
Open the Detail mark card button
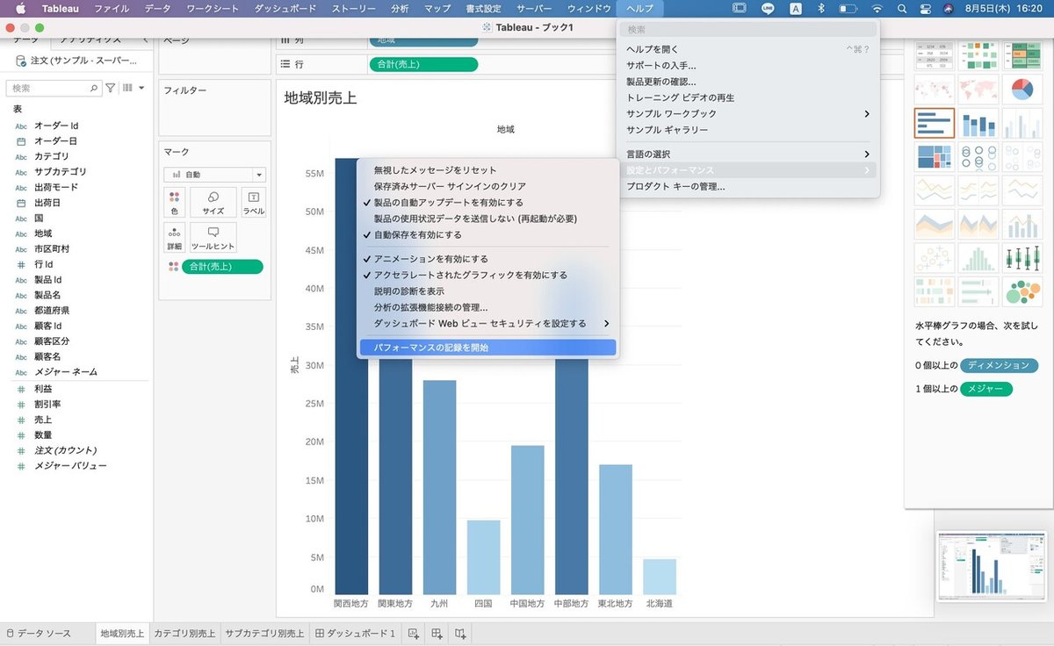point(175,239)
